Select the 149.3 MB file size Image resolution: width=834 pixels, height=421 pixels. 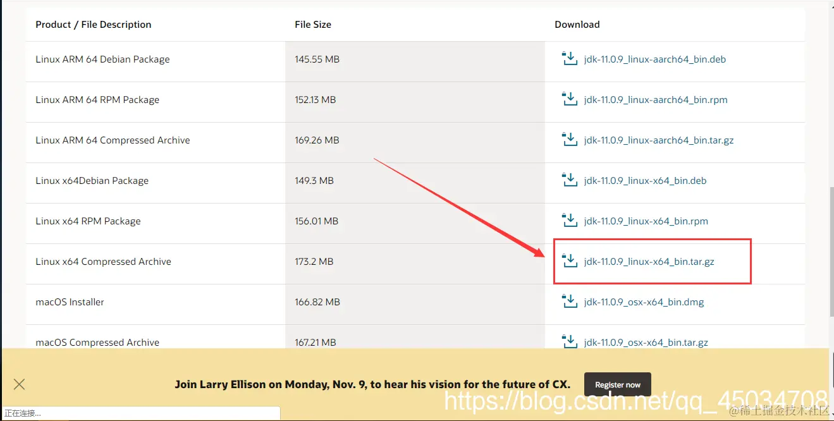coord(314,181)
